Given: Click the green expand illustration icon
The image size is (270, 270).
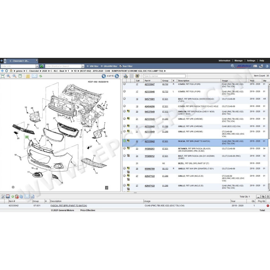Looking at the screenshot, I should (20, 76).
